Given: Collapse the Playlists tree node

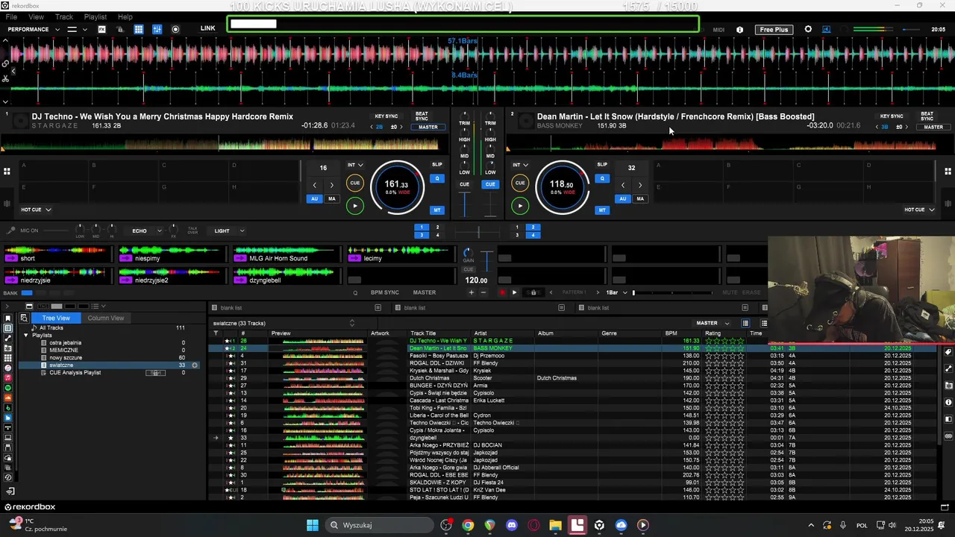Looking at the screenshot, I should (26, 336).
